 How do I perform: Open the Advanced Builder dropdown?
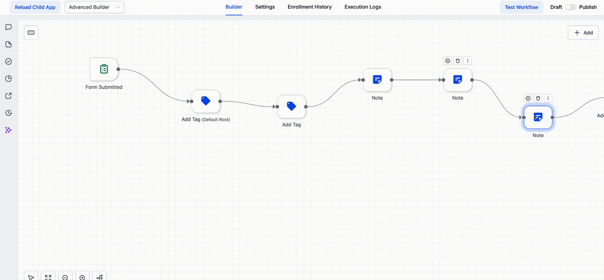click(x=94, y=7)
